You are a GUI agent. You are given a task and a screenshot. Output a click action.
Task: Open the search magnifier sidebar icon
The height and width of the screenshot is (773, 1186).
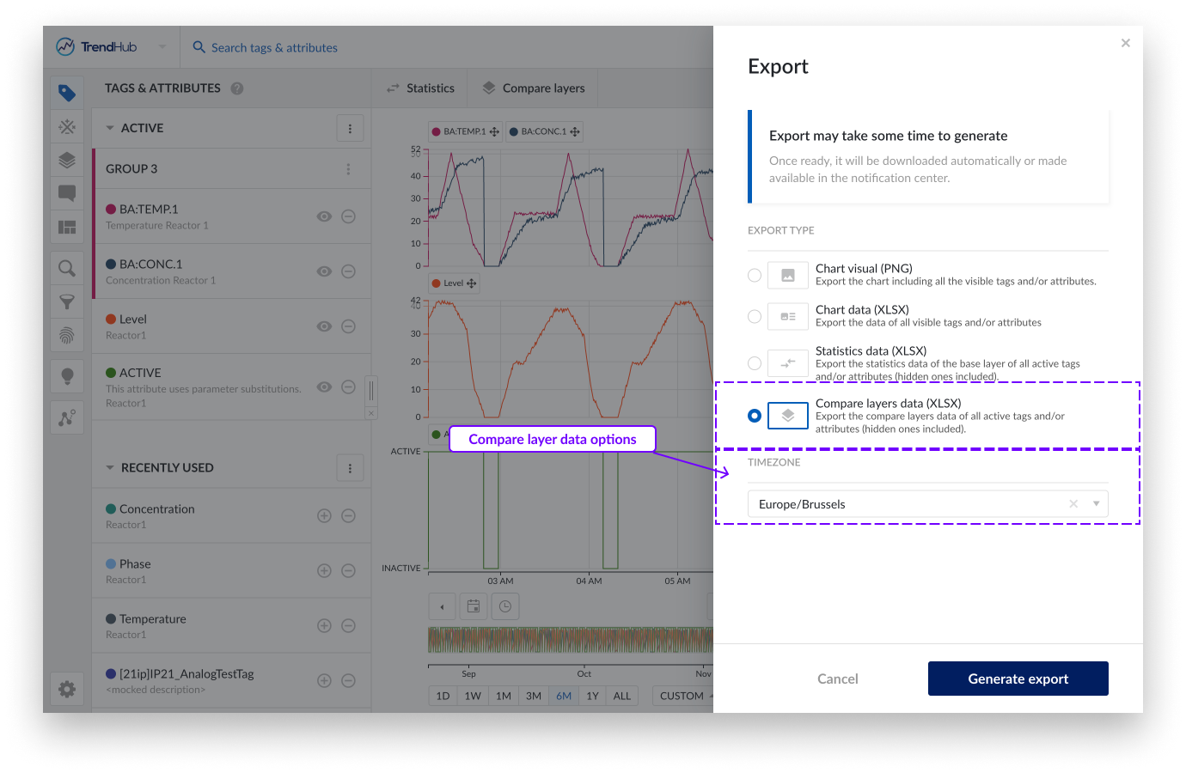67,269
